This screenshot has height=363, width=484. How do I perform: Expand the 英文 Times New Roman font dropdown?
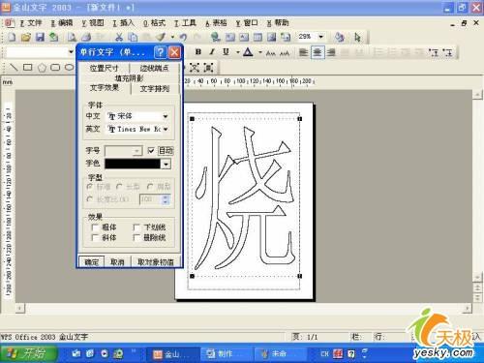[x=166, y=130]
